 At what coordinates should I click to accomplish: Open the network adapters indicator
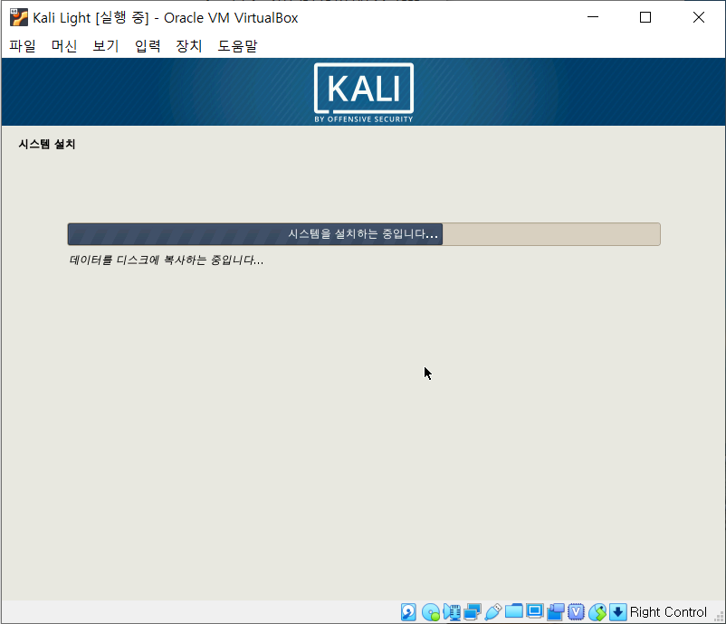pyautogui.click(x=473, y=612)
